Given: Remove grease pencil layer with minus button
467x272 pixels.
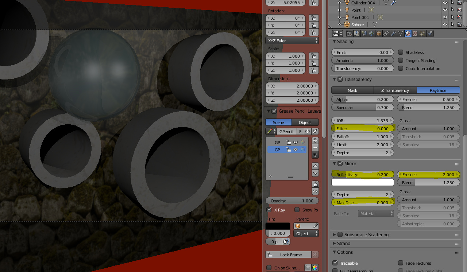Looking at the screenshot, I should [315, 148].
